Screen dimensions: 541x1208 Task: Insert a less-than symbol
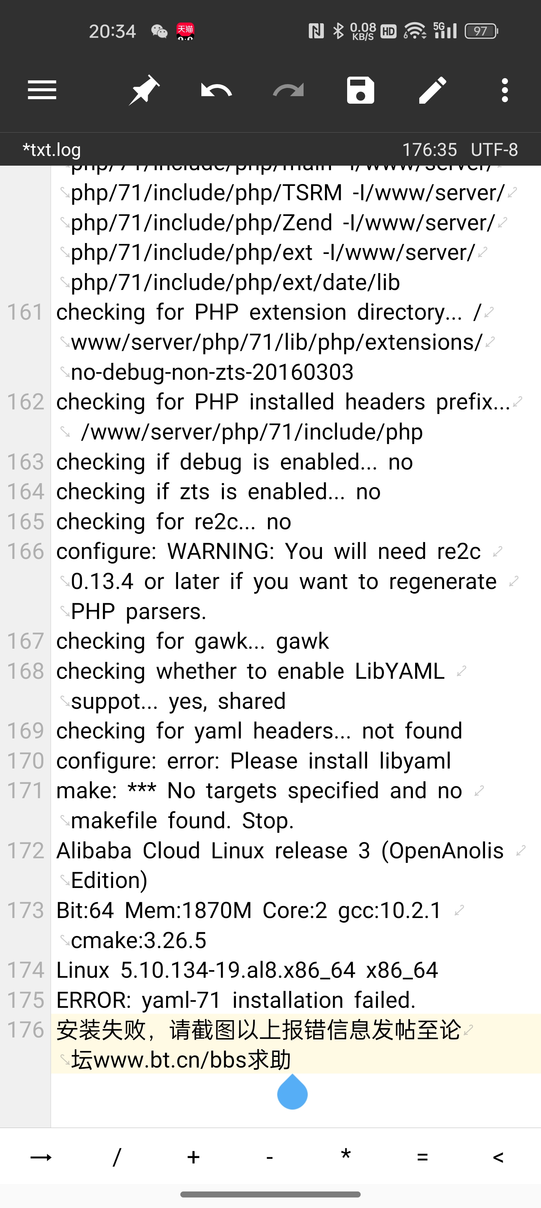498,1157
